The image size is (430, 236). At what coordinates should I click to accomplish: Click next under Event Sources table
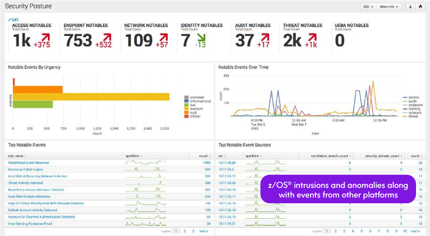click(415, 231)
